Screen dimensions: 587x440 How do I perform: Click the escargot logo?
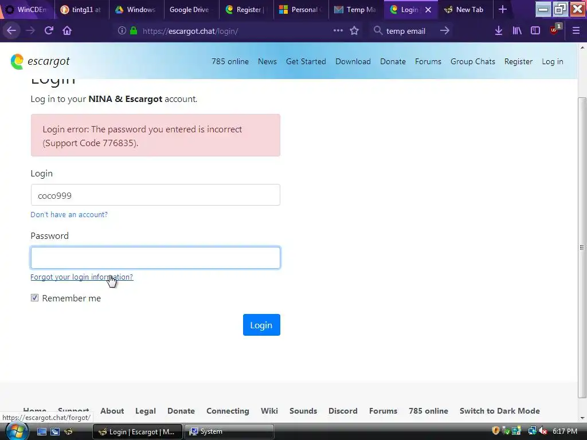(x=40, y=61)
